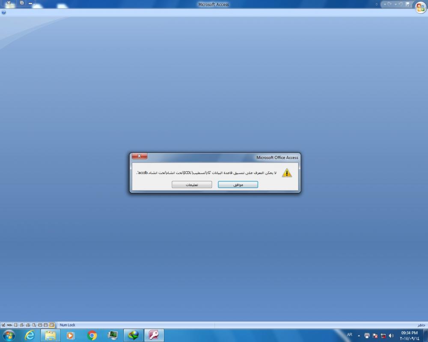The height and width of the screenshot is (342, 428).
Task: Click the printer icon in the system tray
Action: tap(367, 336)
